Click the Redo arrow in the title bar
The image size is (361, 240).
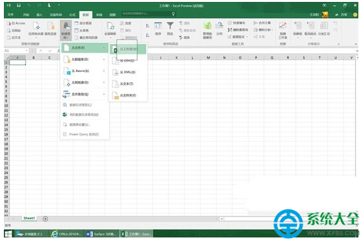coord(39,5)
